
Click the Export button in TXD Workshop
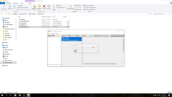[84, 36]
